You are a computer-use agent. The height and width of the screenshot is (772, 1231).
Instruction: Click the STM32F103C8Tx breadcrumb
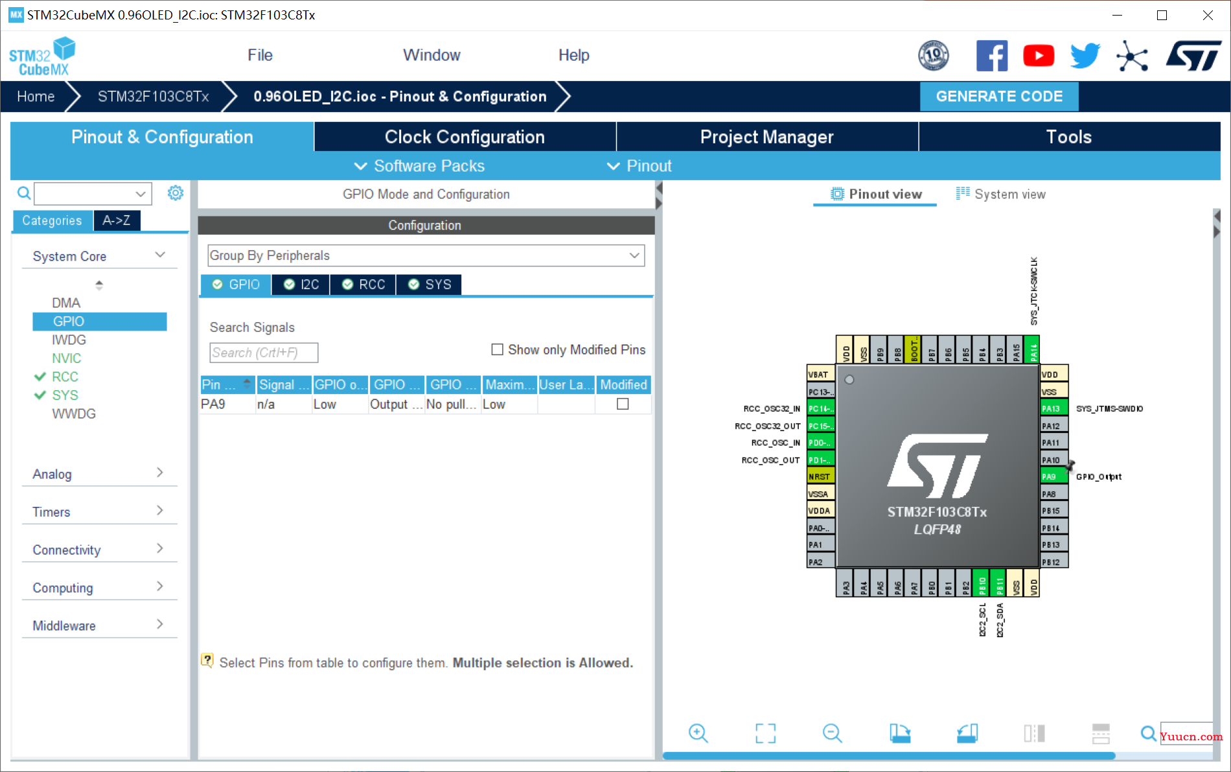(153, 97)
